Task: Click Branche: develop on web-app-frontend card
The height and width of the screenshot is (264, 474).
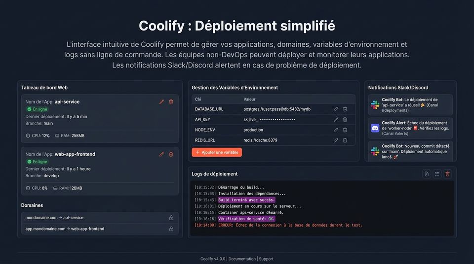Action: pyautogui.click(x=42, y=176)
